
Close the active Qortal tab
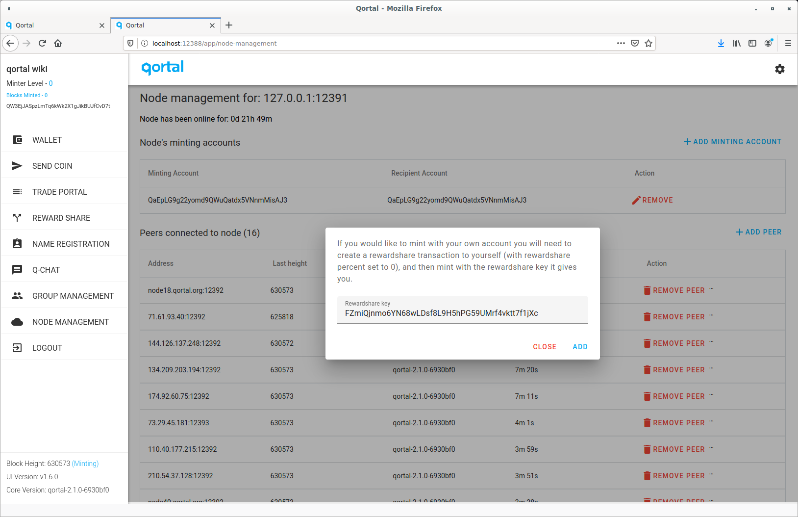coord(212,26)
